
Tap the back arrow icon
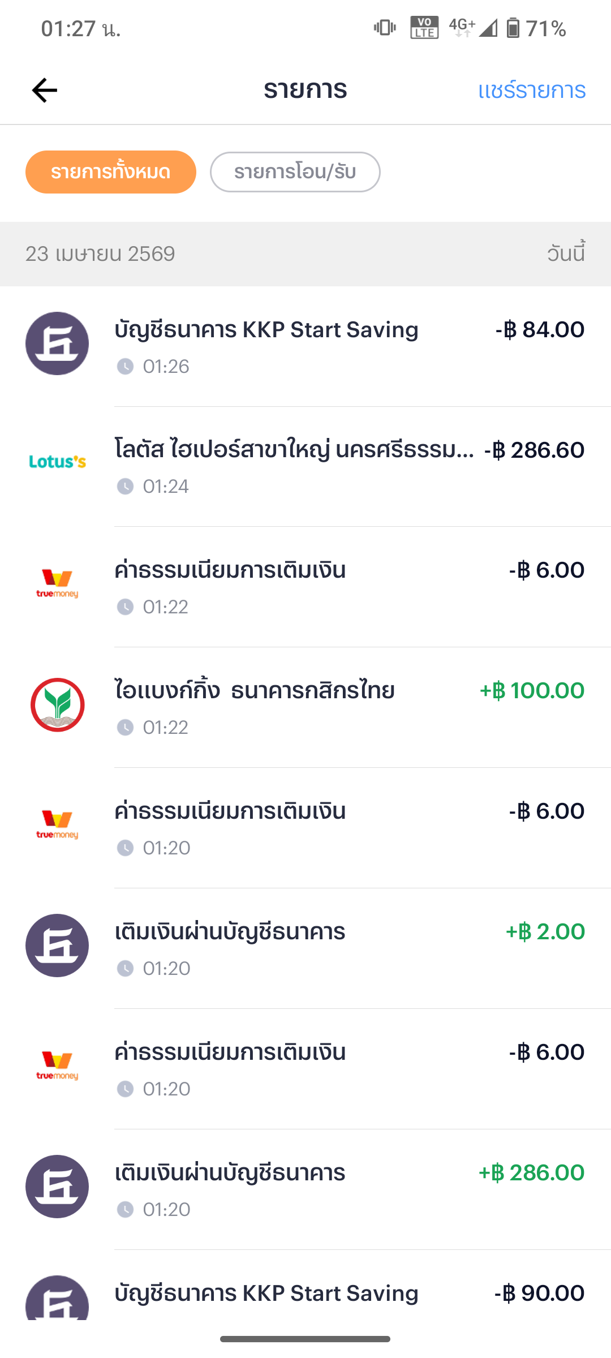(45, 91)
